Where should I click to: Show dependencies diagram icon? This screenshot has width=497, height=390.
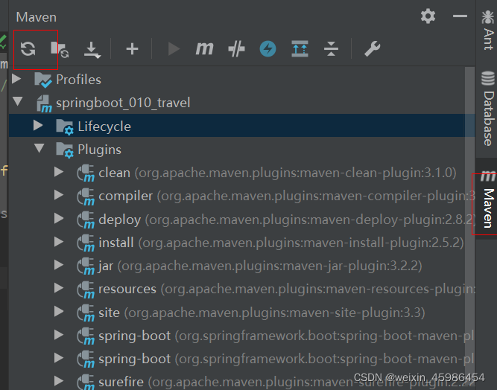pos(300,49)
